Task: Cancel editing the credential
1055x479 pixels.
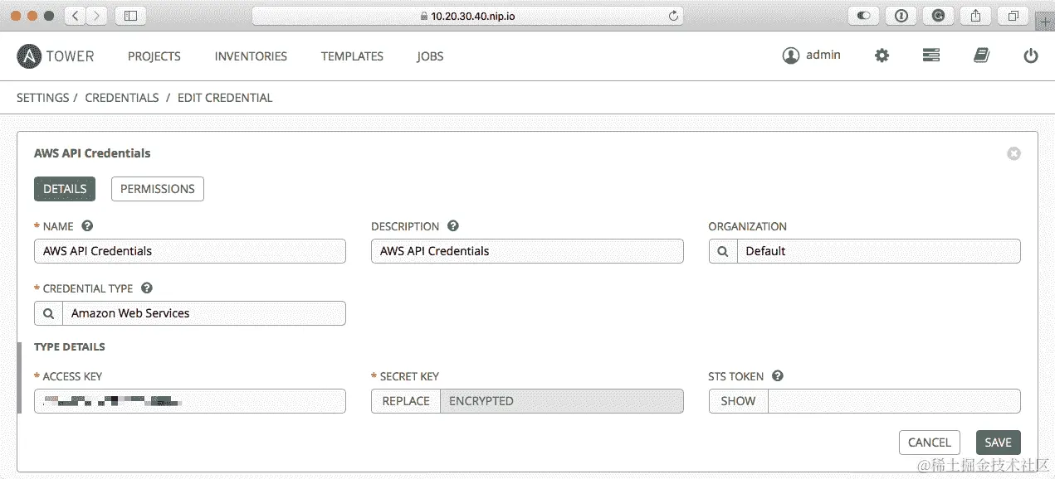Action: point(930,443)
